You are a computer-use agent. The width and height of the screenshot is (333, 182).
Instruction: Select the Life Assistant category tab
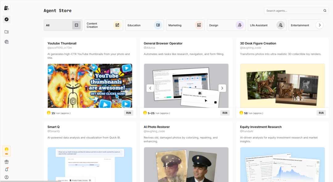[x=267, y=25]
